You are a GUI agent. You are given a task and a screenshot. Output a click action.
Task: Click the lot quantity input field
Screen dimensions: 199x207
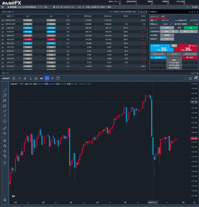click(x=166, y=24)
